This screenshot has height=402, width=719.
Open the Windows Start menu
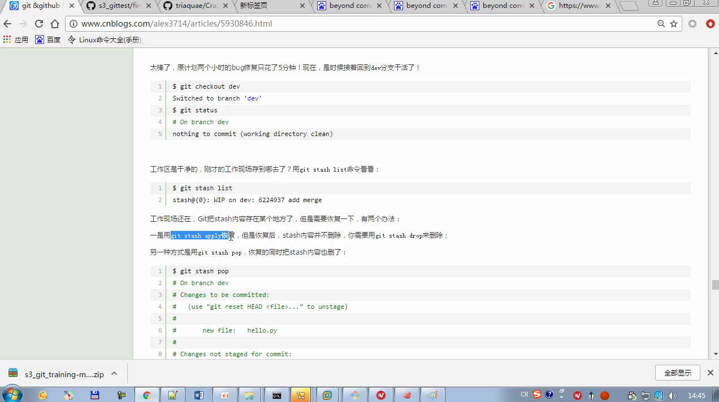pyautogui.click(x=12, y=394)
